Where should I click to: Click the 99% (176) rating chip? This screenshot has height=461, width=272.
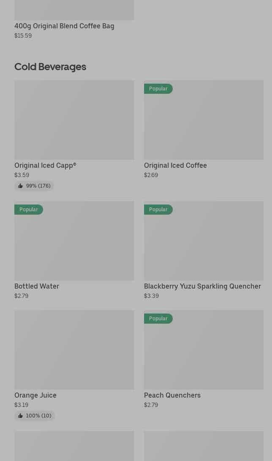[34, 186]
